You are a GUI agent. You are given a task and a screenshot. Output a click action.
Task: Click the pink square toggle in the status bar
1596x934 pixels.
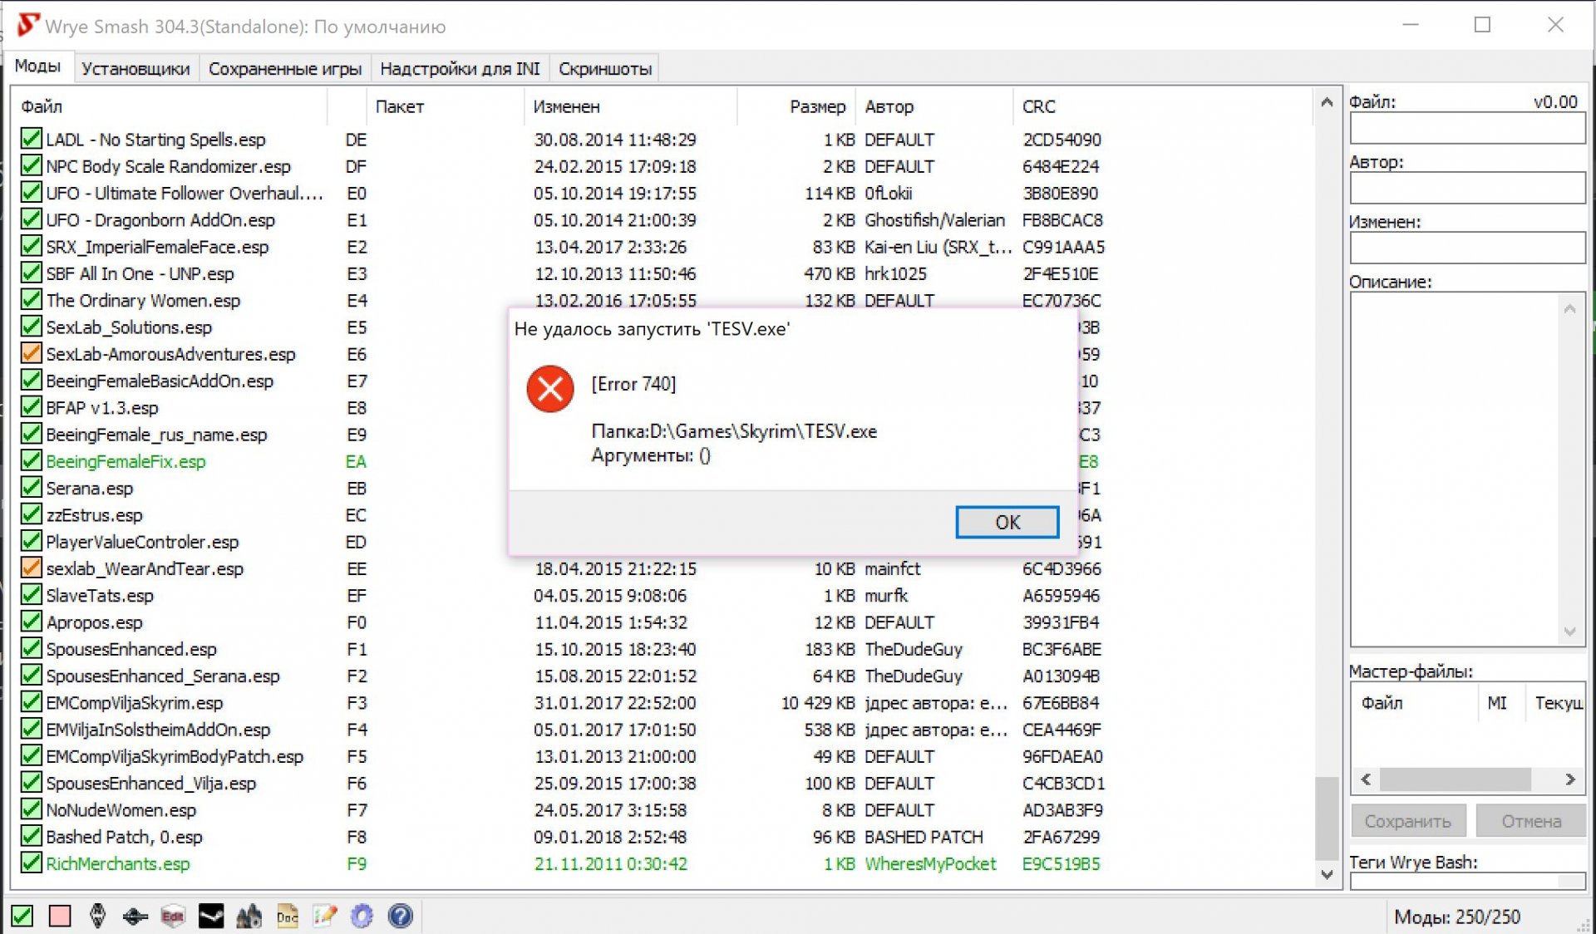pos(60,916)
